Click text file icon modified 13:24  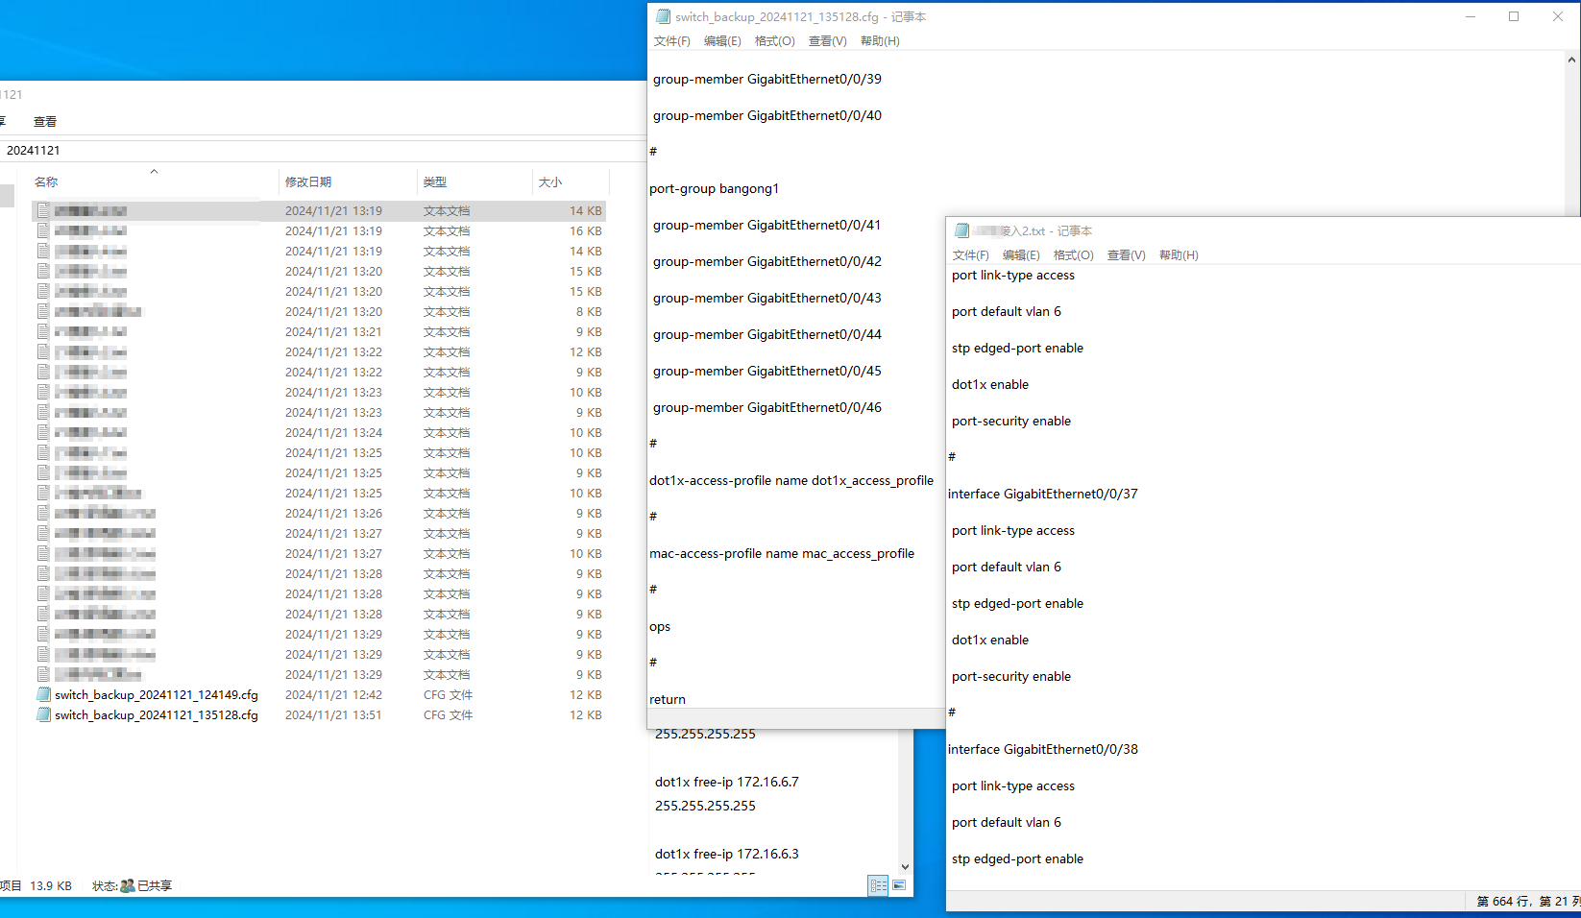43,433
